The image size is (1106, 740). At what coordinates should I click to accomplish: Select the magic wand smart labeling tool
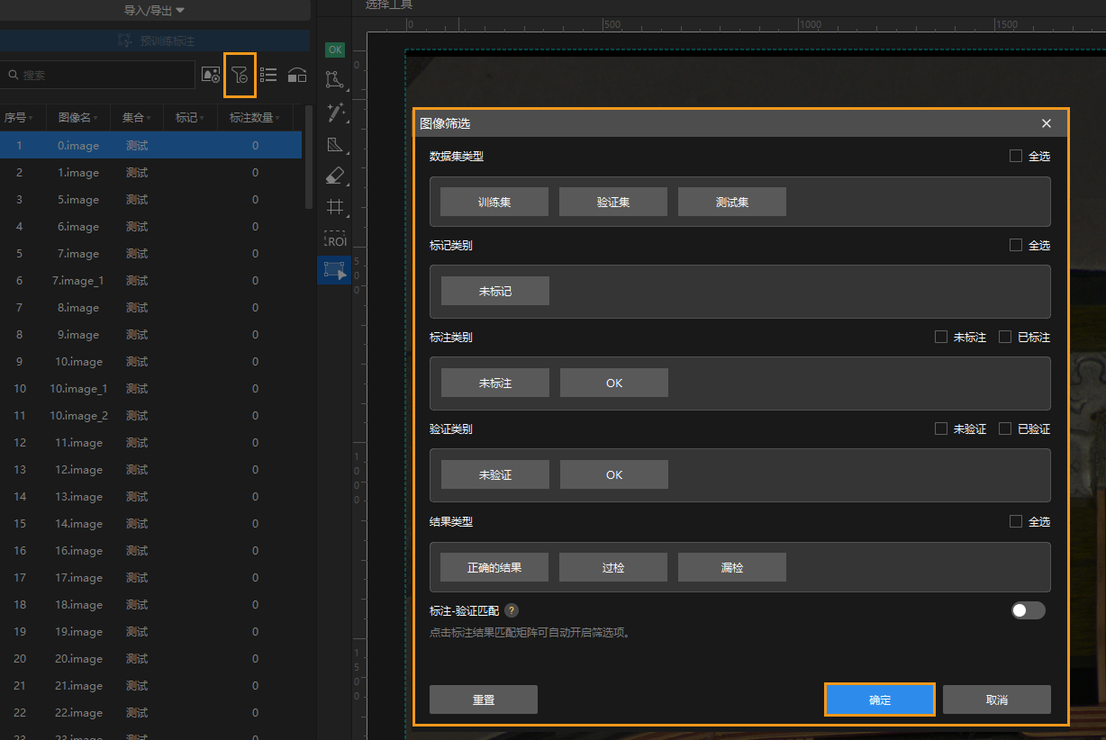click(x=336, y=113)
